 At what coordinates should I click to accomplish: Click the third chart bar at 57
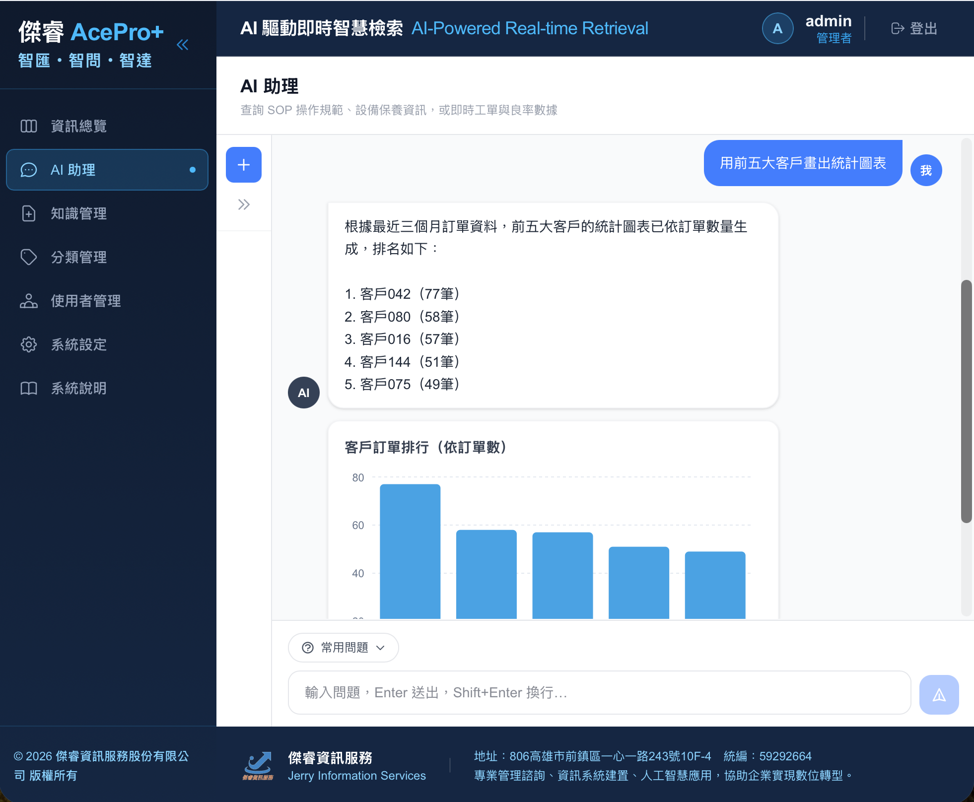click(562, 576)
